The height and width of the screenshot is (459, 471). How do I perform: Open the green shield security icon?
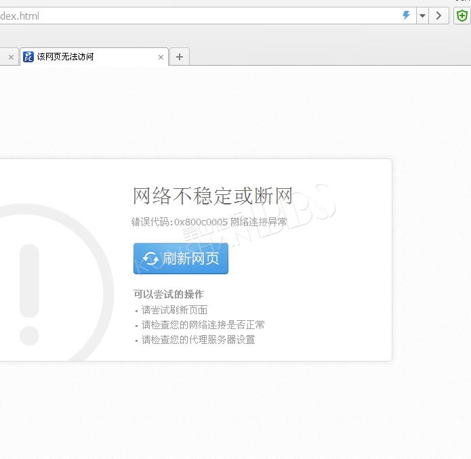click(x=462, y=16)
